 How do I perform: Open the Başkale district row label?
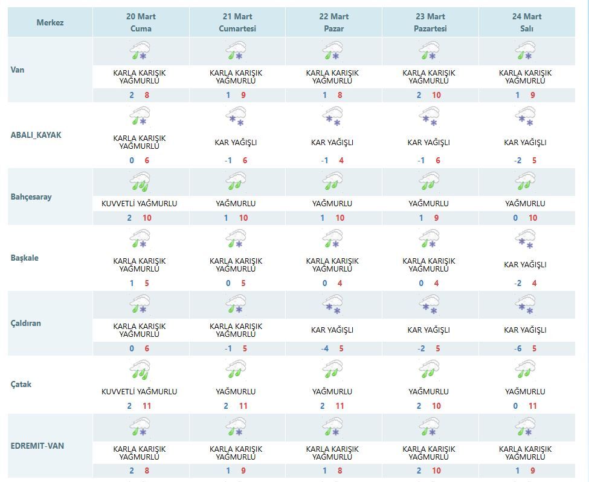pyautogui.click(x=25, y=258)
